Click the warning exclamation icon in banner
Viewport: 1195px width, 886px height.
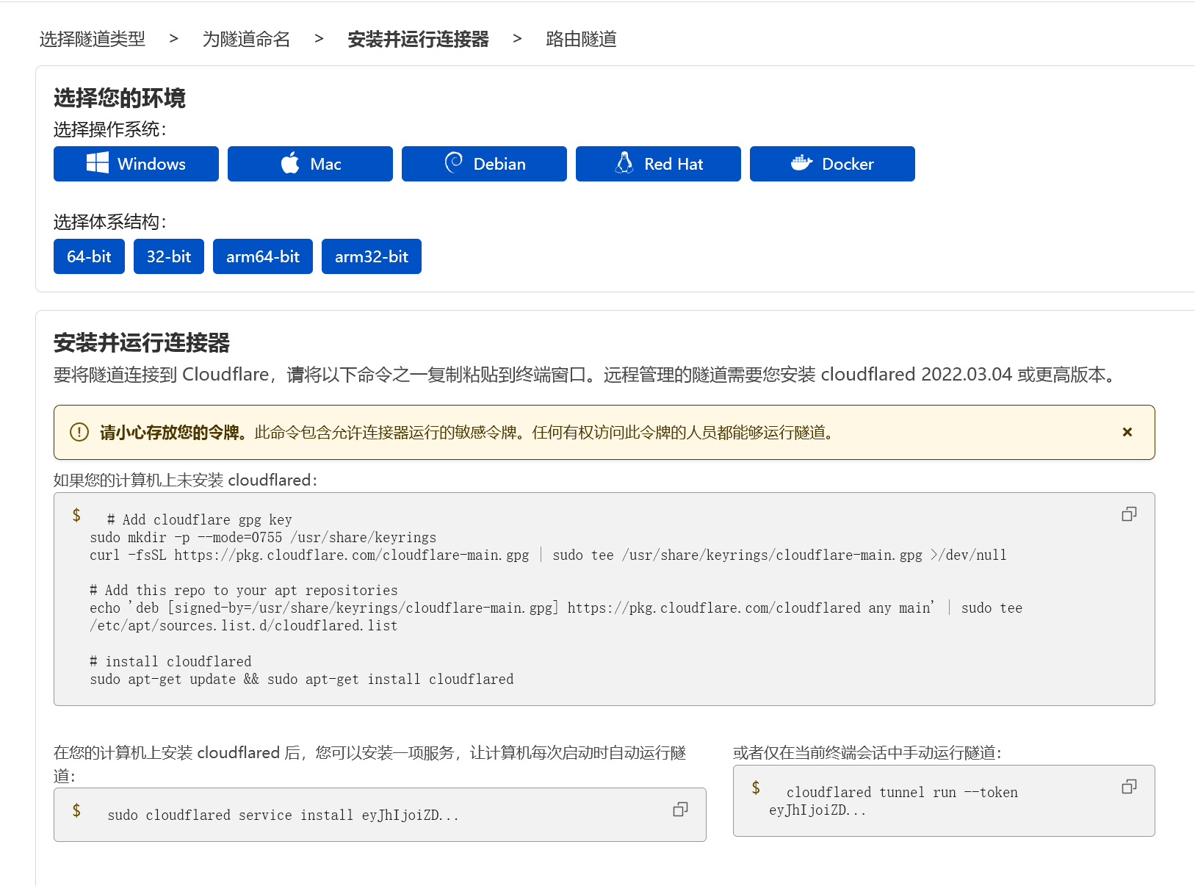[79, 432]
